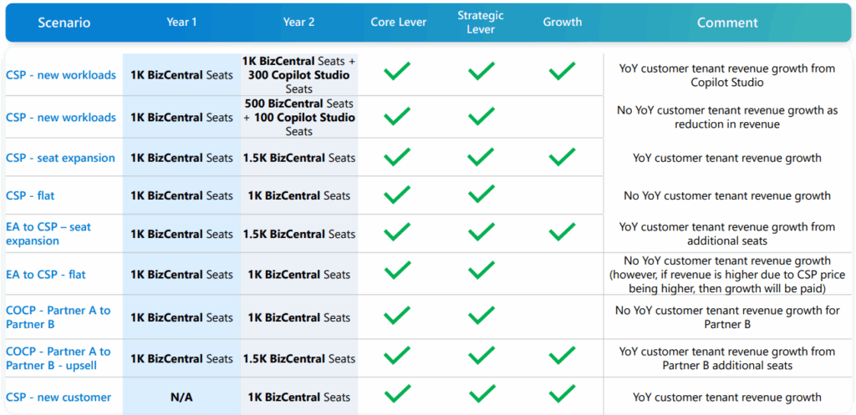856x415 pixels.
Task: Select the N/A cell under Year 1
Action: (181, 397)
